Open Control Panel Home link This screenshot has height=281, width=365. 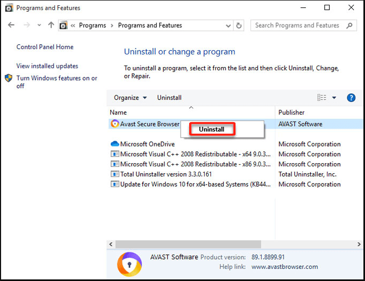(45, 47)
